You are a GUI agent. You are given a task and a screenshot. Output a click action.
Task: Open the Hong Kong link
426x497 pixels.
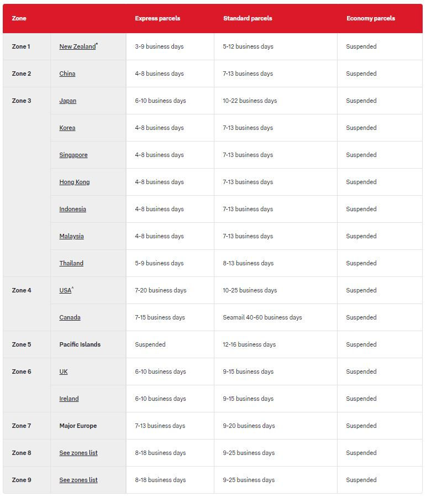click(x=75, y=182)
